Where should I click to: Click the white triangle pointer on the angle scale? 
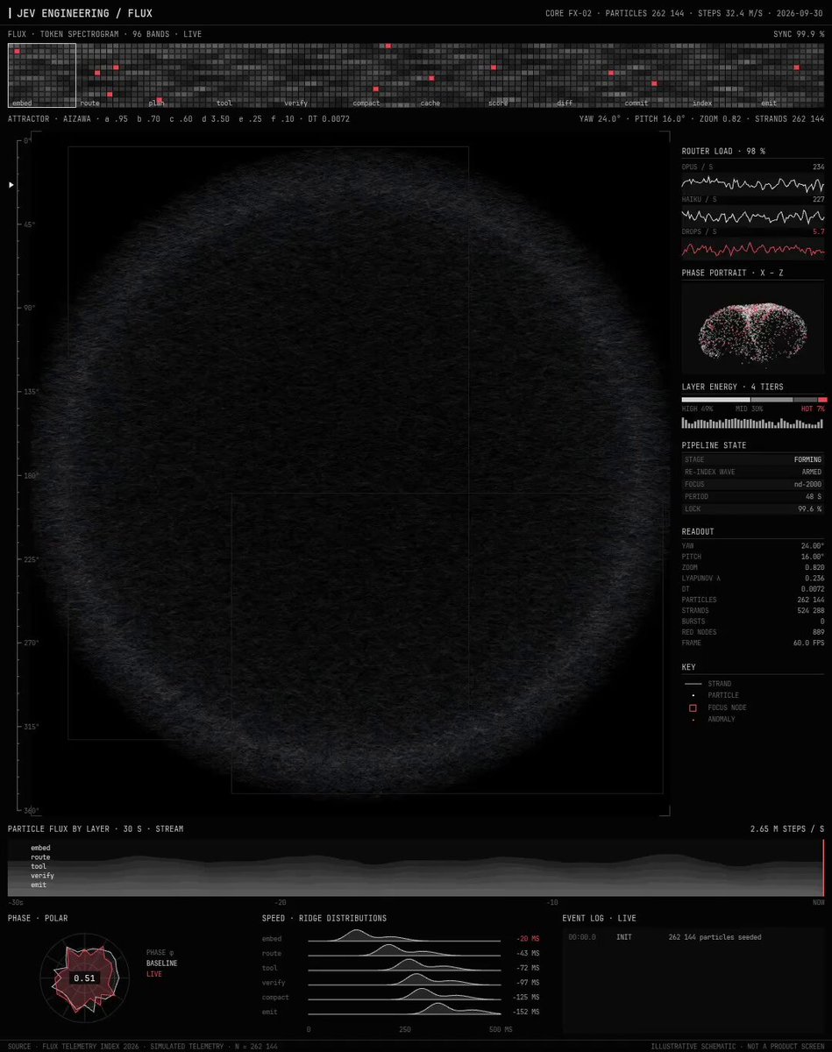pos(11,185)
